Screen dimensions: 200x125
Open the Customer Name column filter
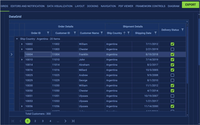pos(102,33)
